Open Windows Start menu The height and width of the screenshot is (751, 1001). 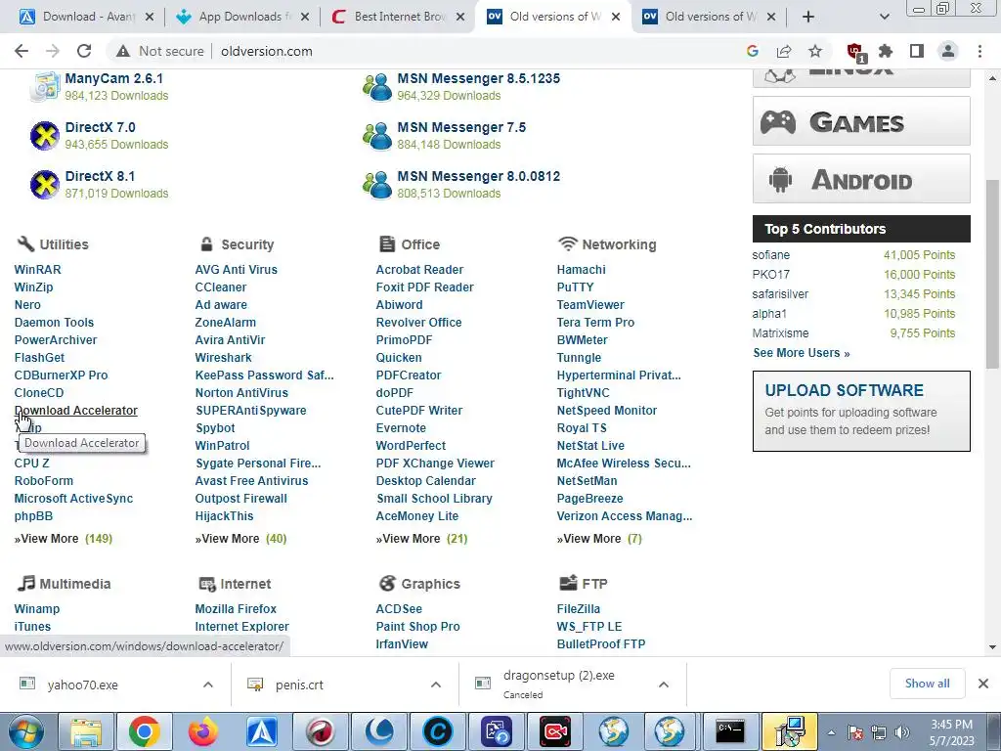click(x=26, y=731)
